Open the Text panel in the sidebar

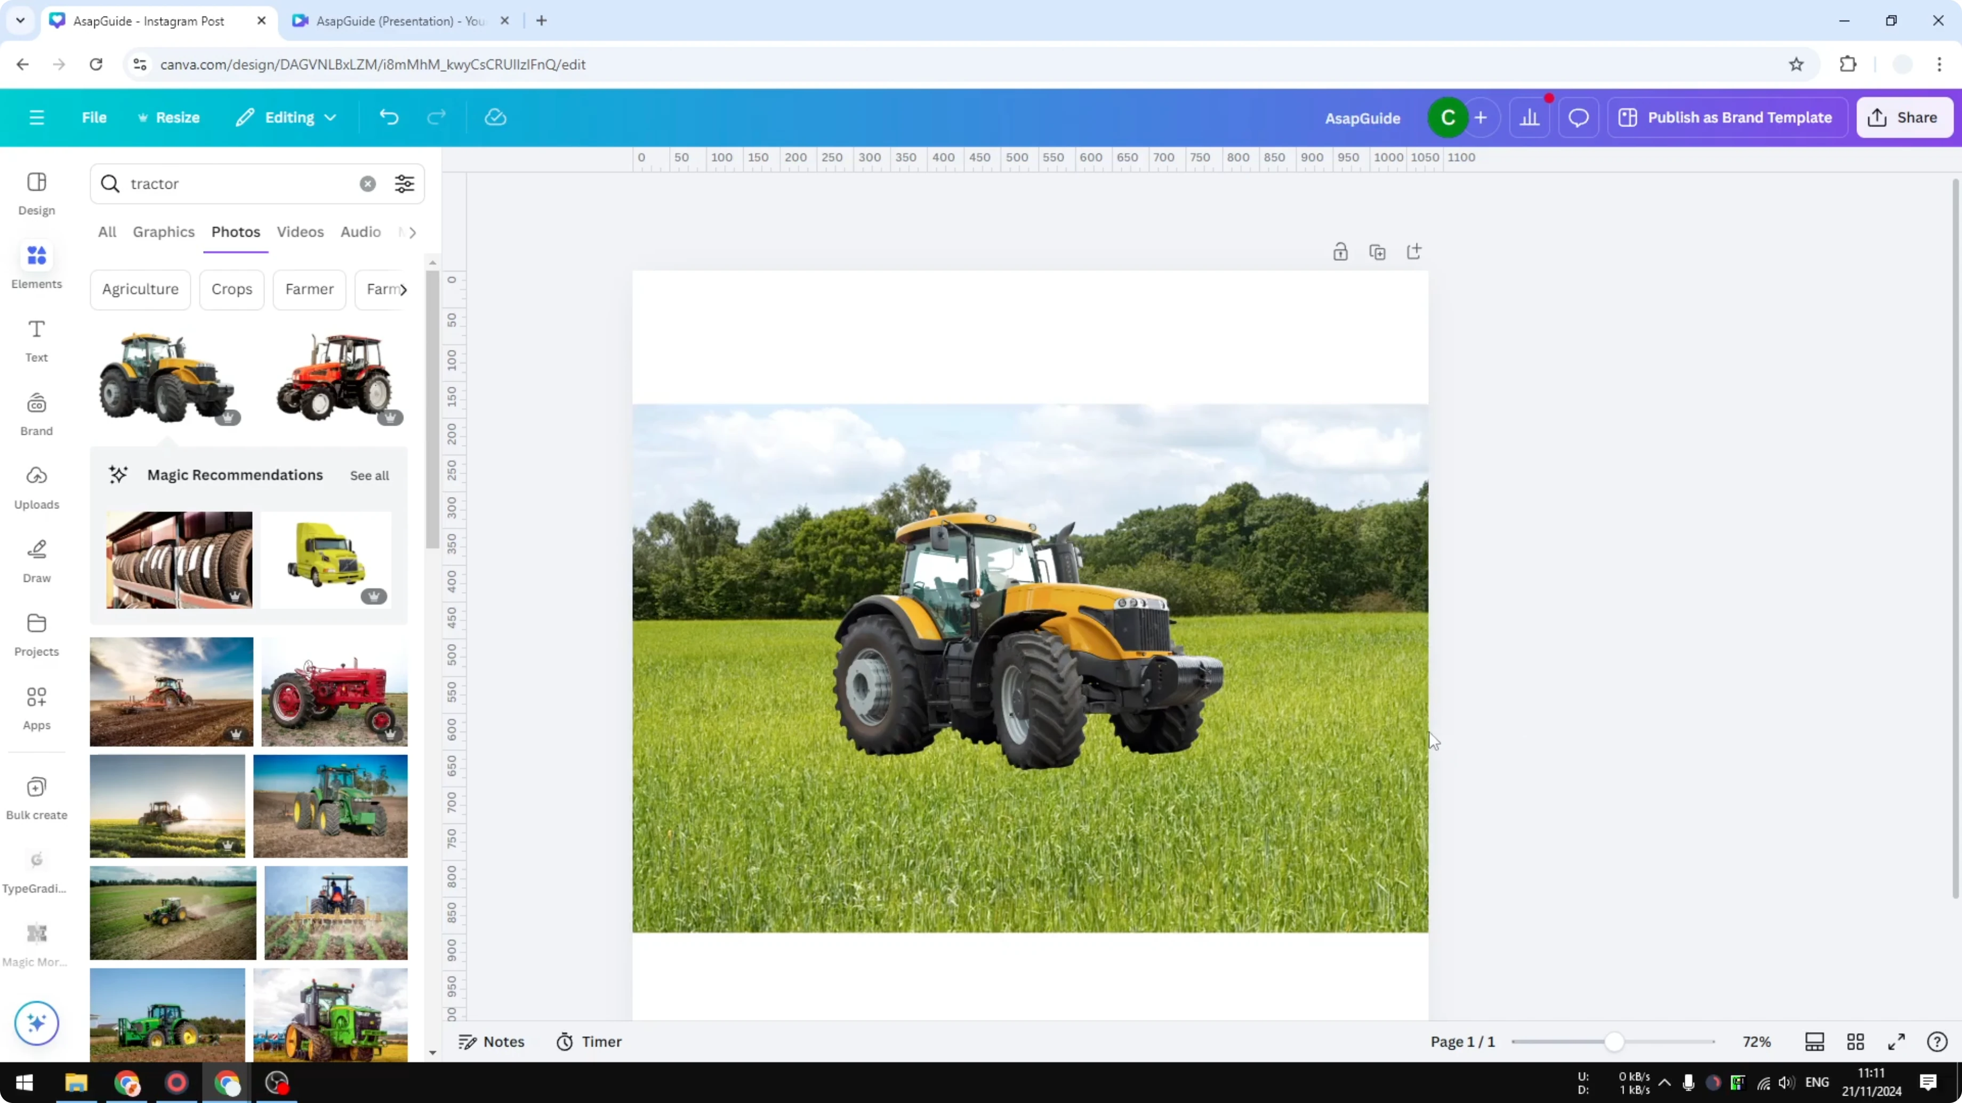coord(36,339)
